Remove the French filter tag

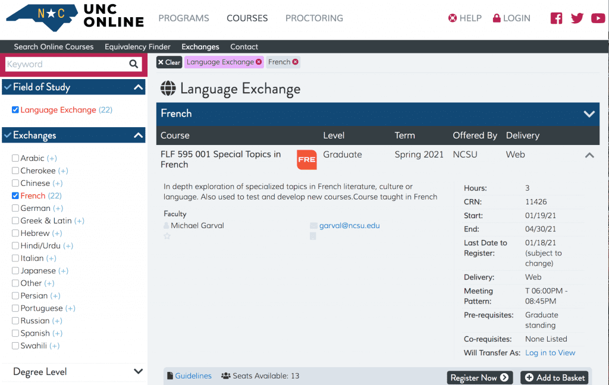pos(296,62)
